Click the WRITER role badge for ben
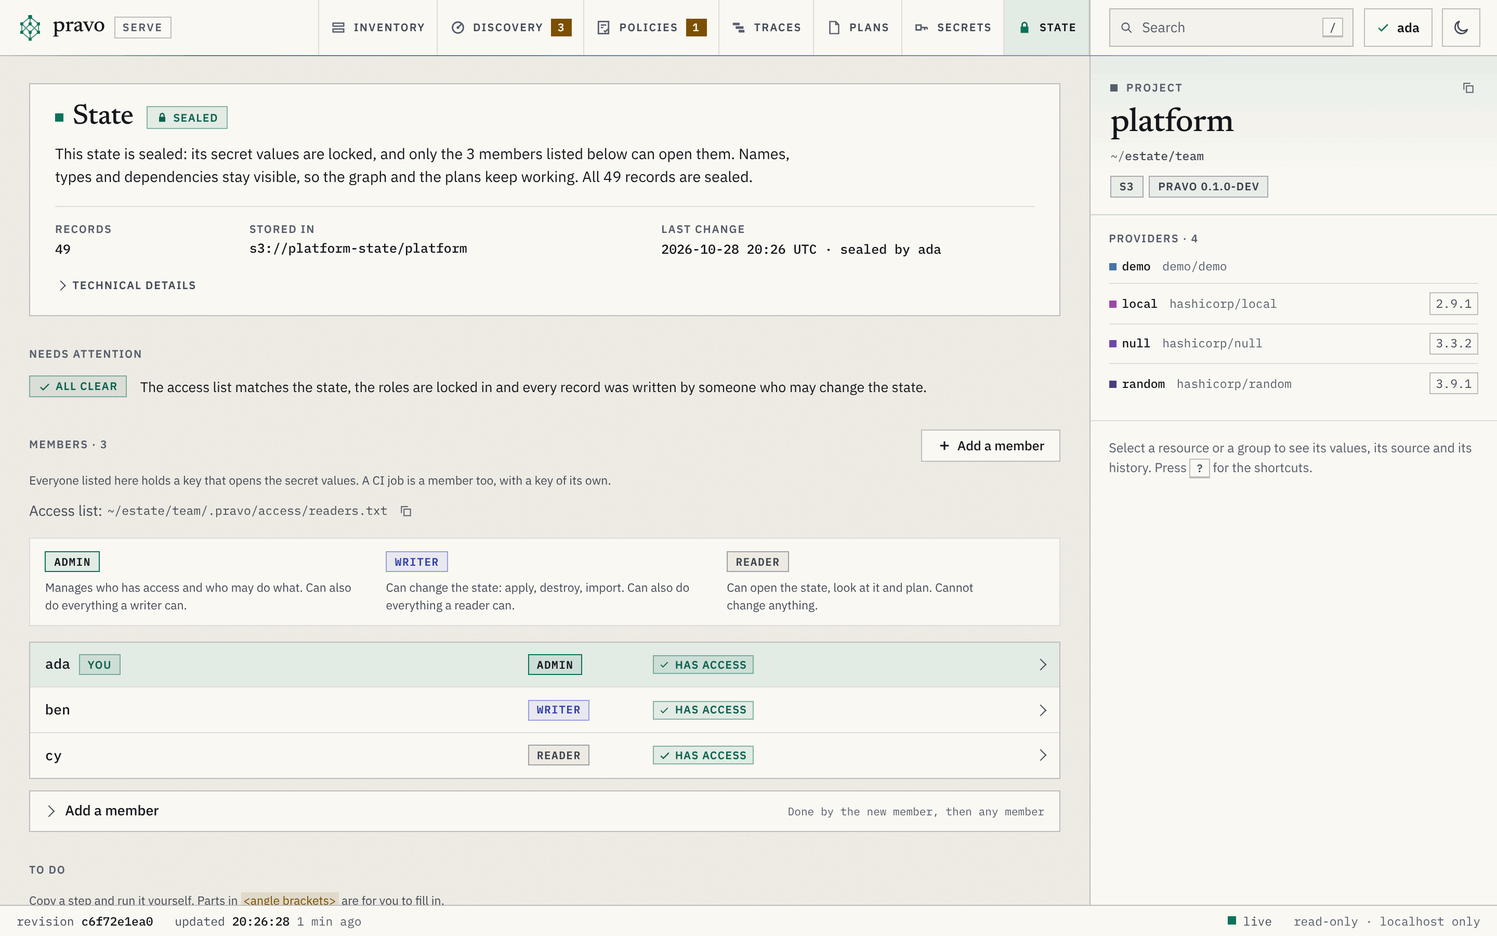 click(558, 710)
